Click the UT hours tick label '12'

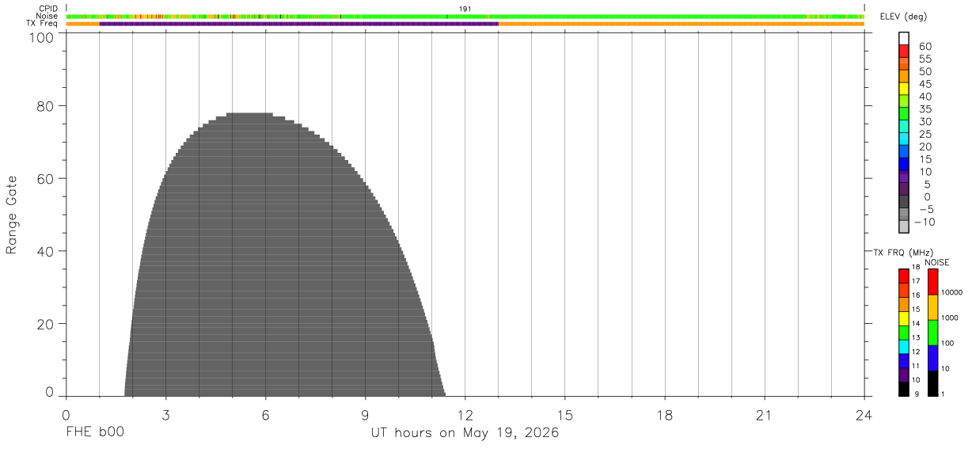tap(465, 415)
